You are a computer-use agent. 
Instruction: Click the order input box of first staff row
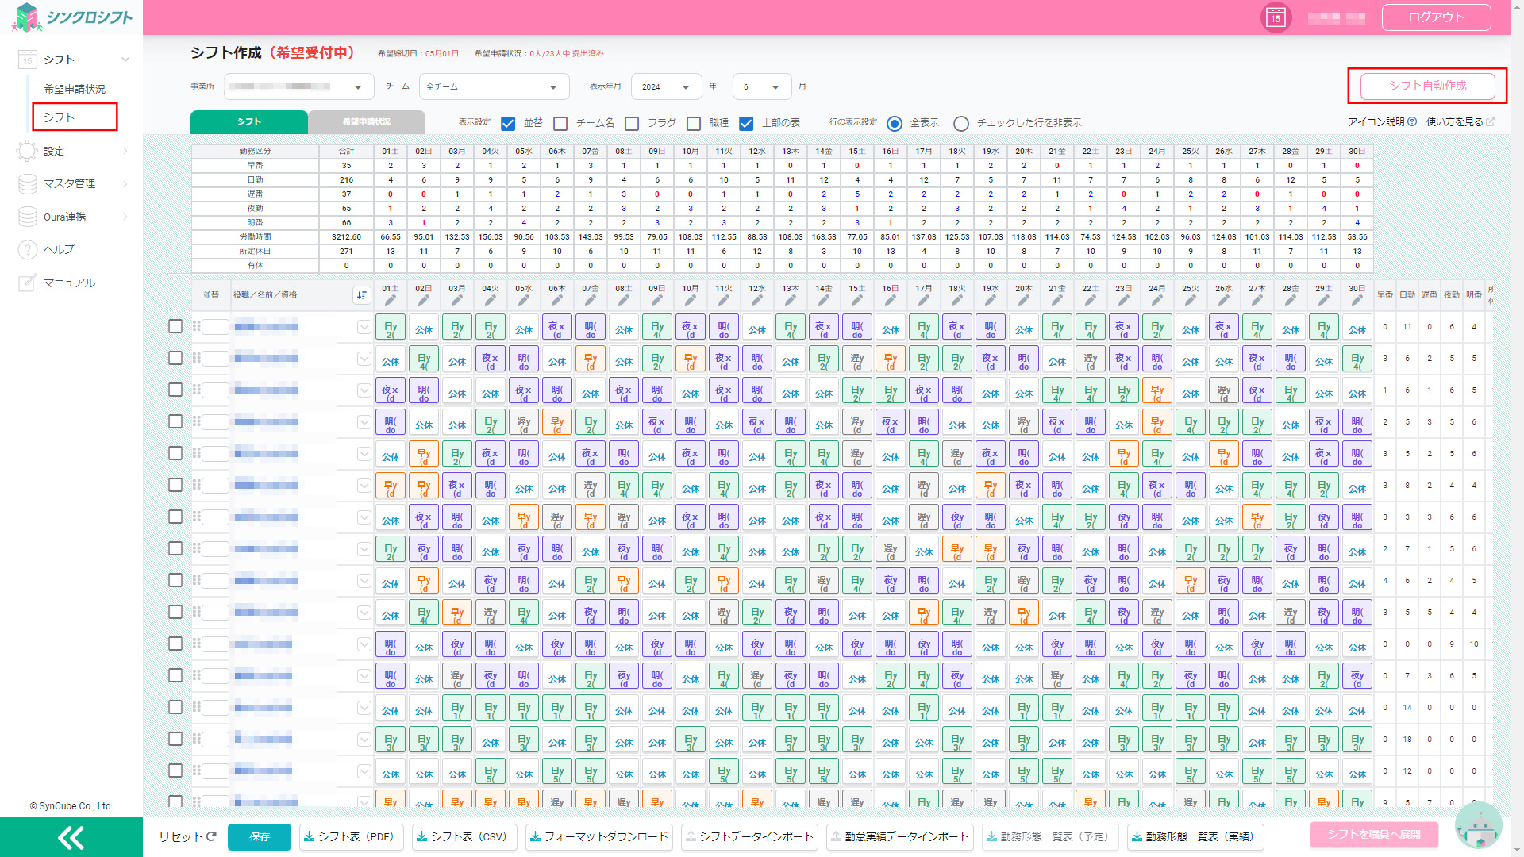[x=215, y=326]
